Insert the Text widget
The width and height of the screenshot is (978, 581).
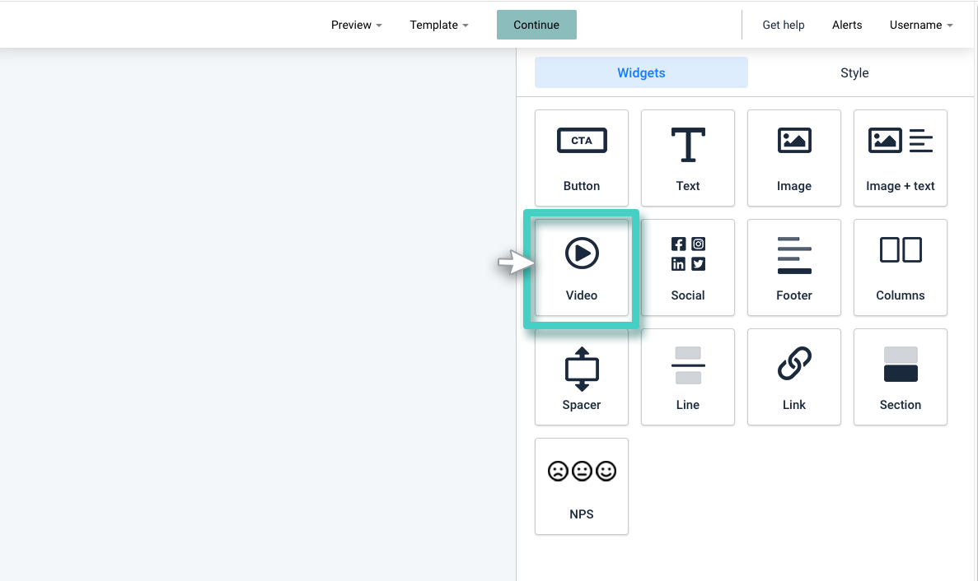tap(688, 158)
